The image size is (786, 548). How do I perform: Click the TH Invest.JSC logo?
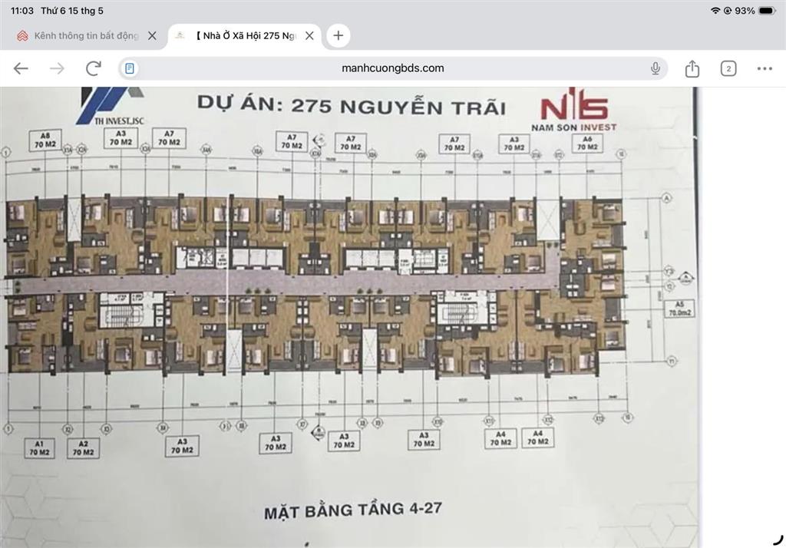(x=111, y=106)
